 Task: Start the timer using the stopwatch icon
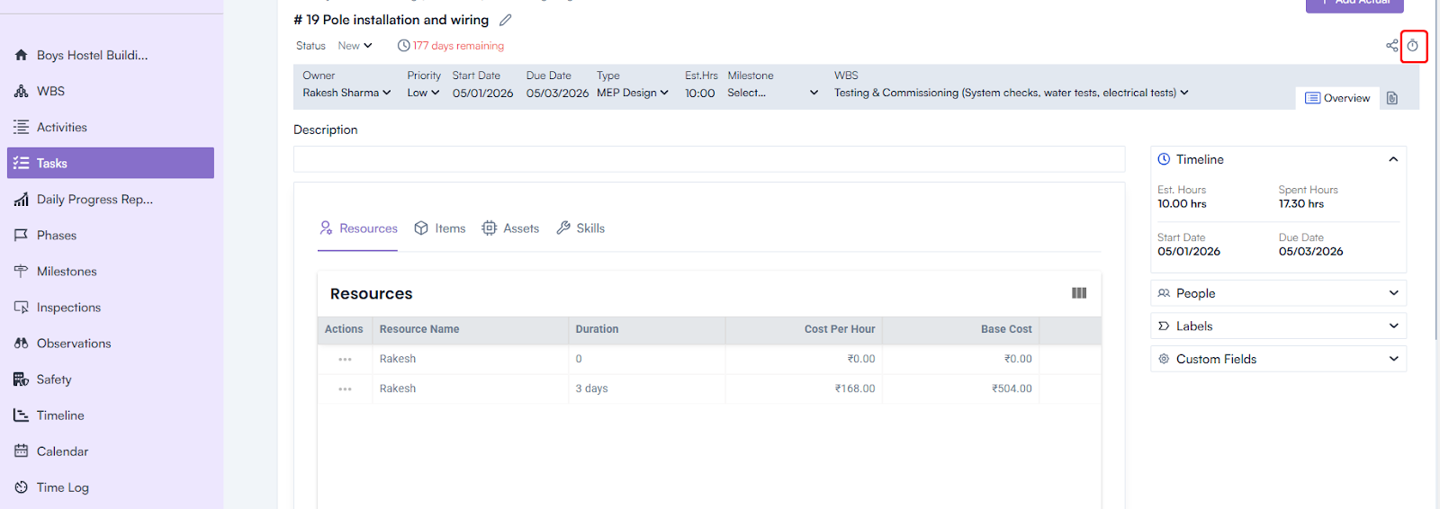(1413, 46)
